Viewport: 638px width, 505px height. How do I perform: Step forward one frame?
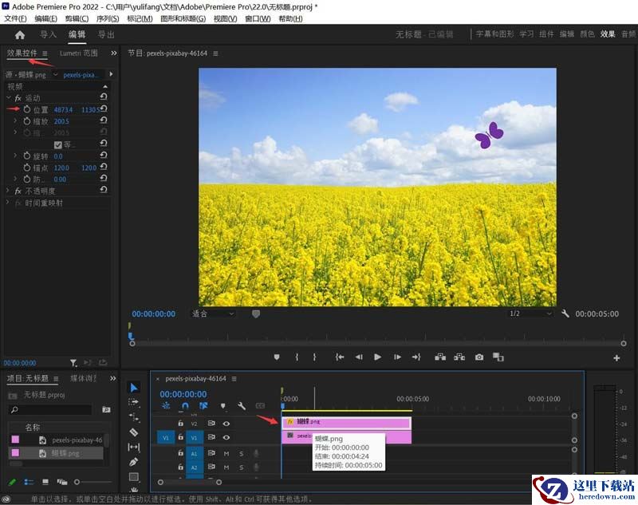point(397,357)
